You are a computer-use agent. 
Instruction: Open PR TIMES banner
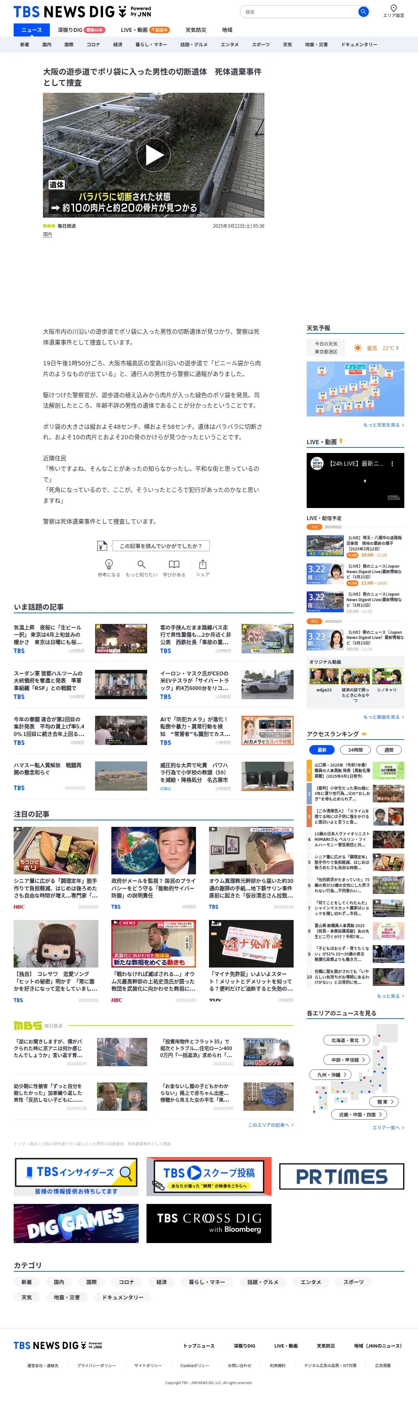click(x=341, y=1176)
